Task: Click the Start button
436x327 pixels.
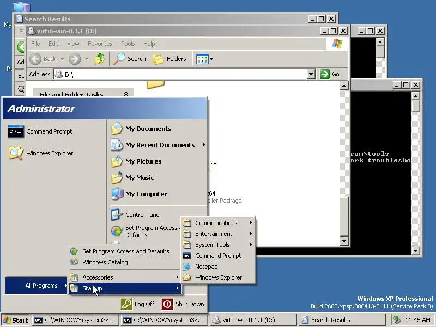Action: click(x=16, y=320)
